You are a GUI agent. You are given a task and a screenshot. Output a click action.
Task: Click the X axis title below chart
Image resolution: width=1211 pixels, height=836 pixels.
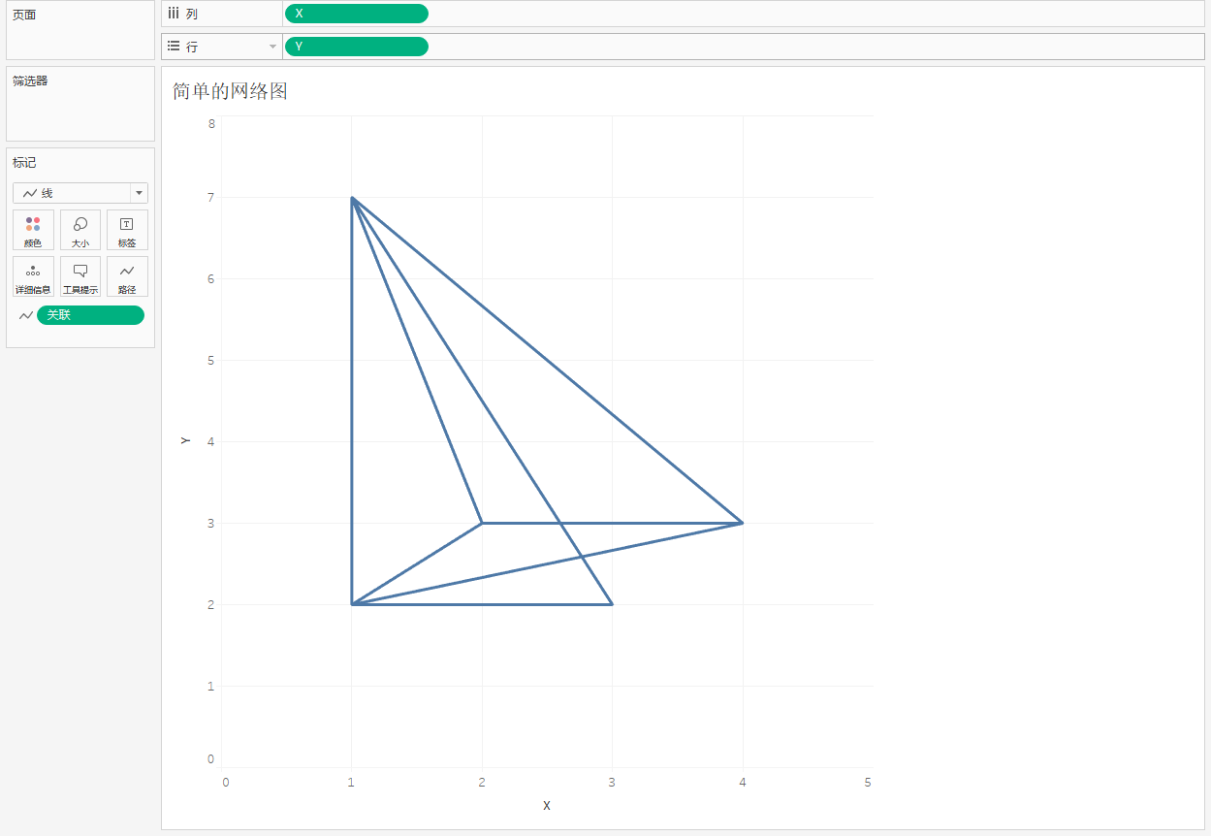click(547, 806)
